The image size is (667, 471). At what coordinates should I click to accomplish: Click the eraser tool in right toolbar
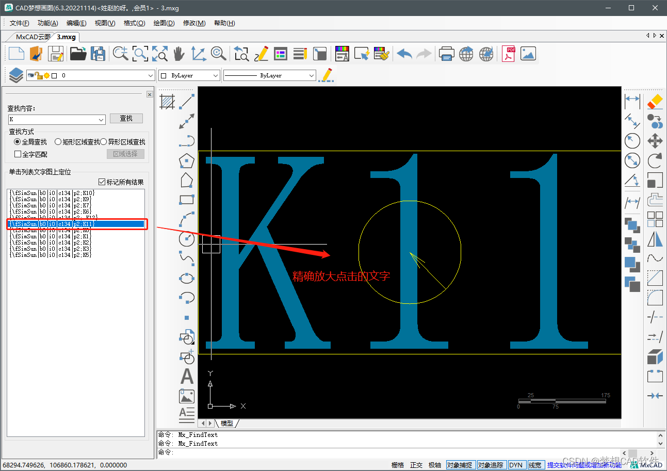655,102
